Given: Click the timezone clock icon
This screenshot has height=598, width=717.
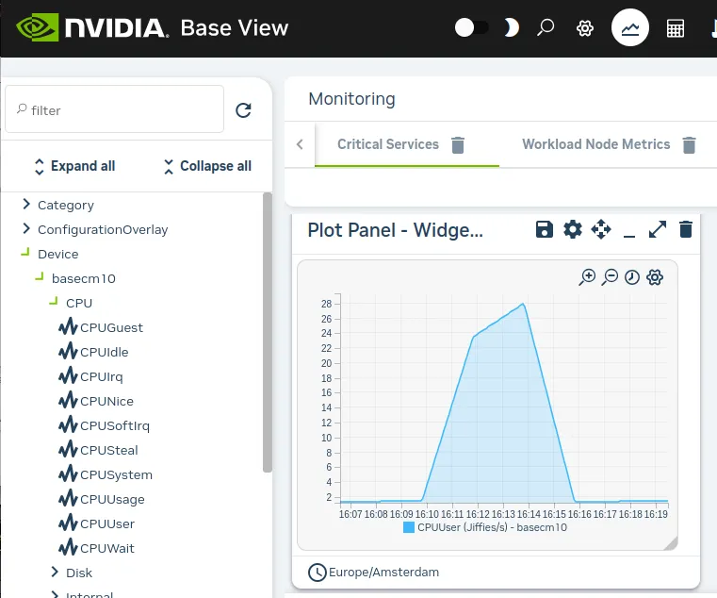Looking at the screenshot, I should [x=317, y=573].
